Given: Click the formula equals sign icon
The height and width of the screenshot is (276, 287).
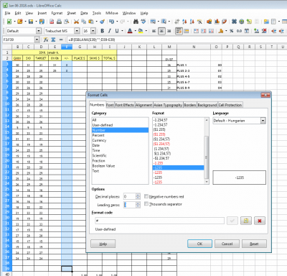Looking at the screenshot, I should (x=61, y=40).
